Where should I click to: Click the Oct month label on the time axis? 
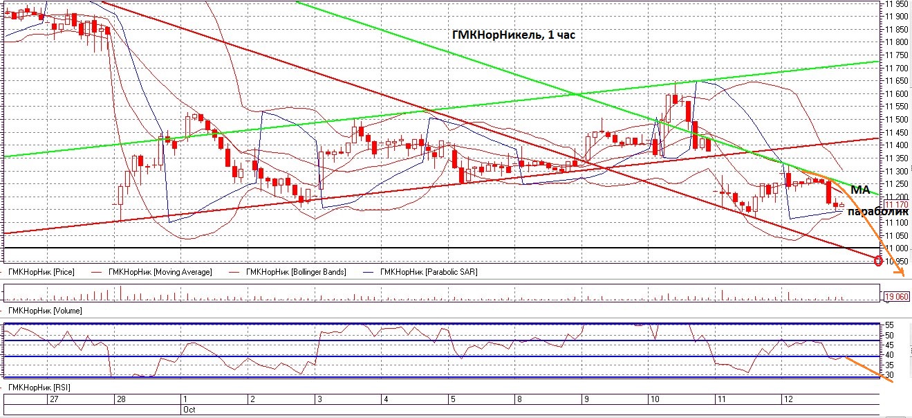(189, 409)
